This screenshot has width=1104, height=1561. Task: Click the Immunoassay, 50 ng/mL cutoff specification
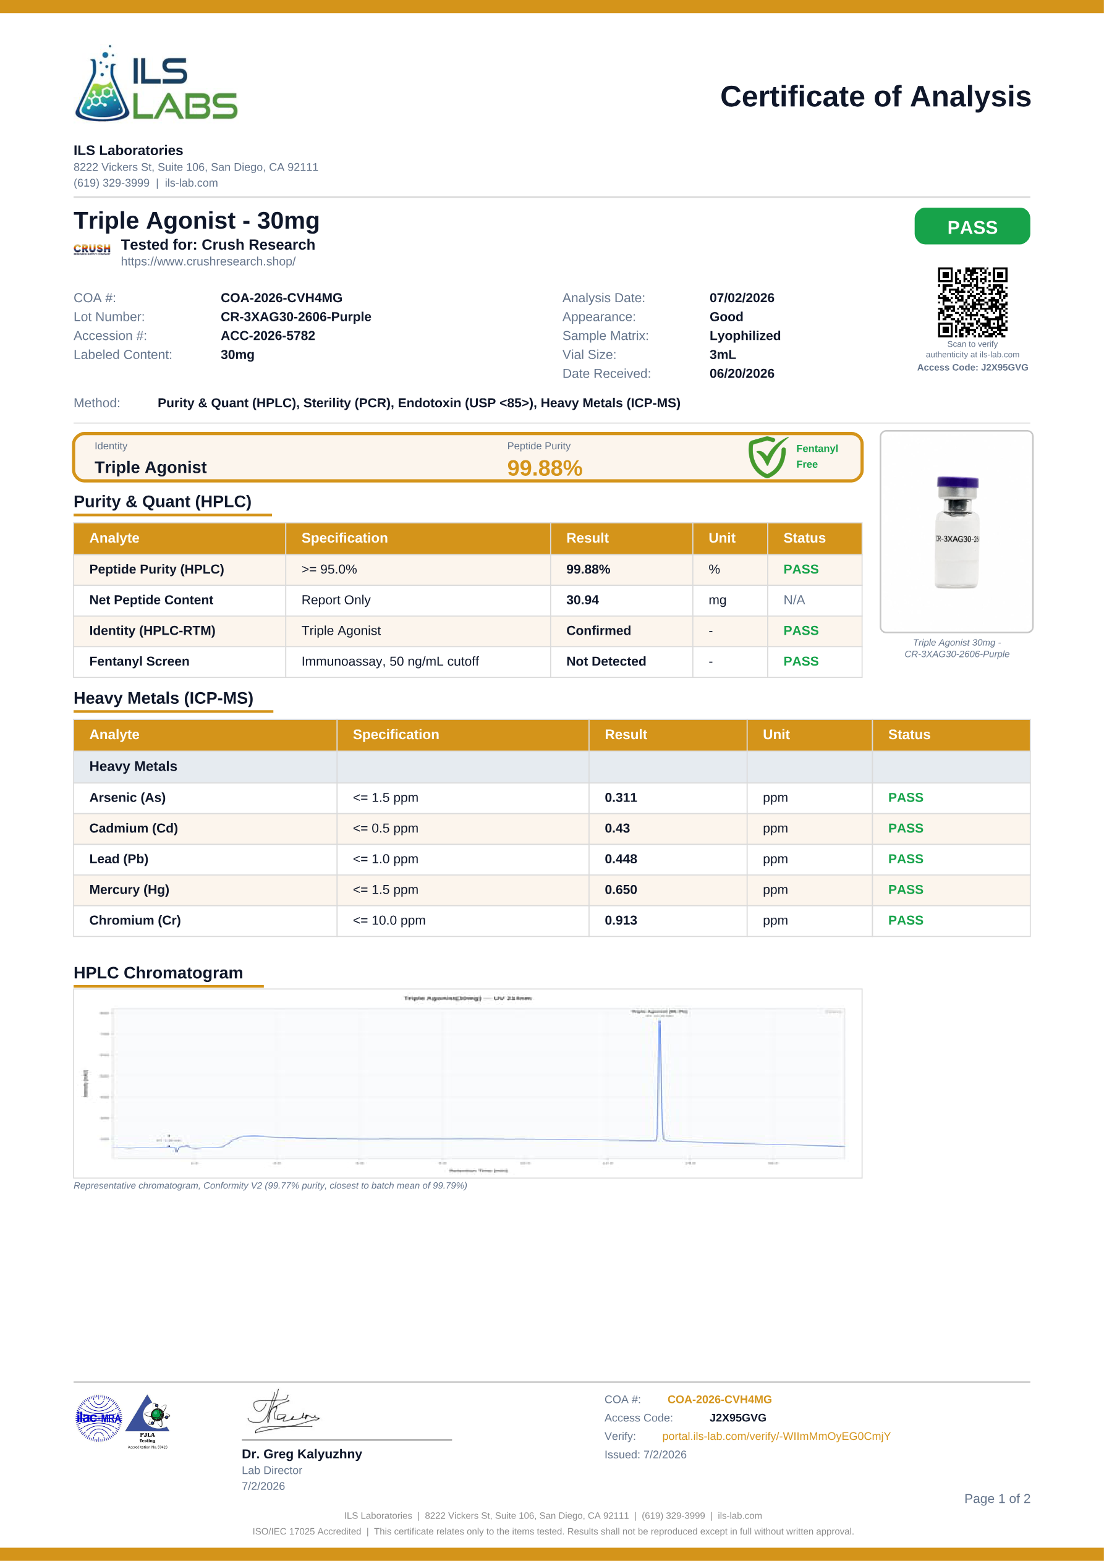coord(390,661)
